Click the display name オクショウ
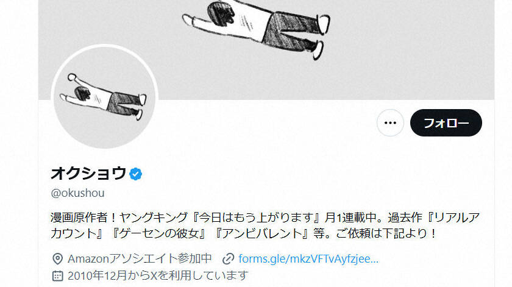 [88, 174]
